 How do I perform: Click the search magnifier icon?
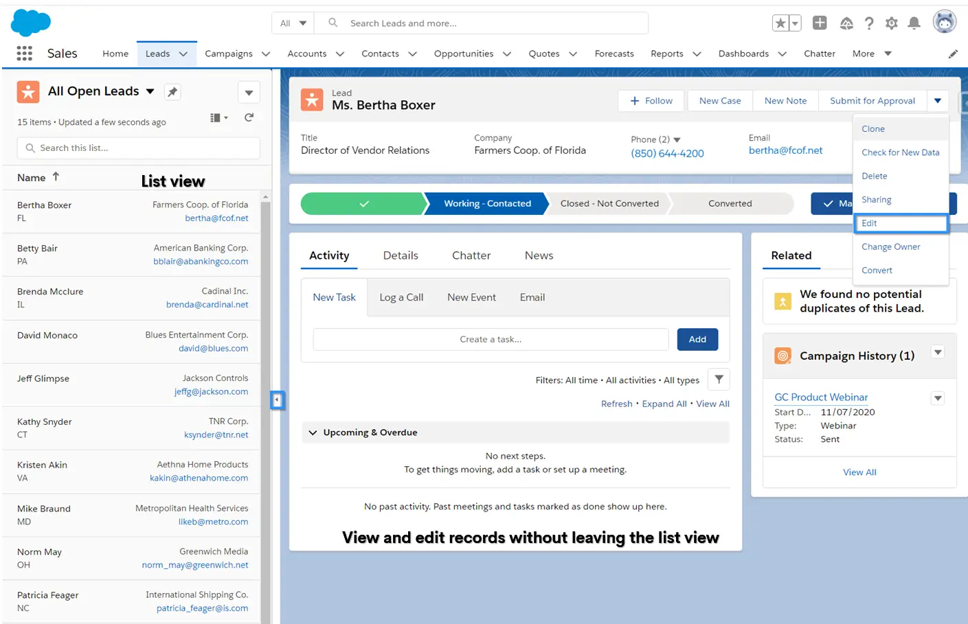pyautogui.click(x=333, y=23)
